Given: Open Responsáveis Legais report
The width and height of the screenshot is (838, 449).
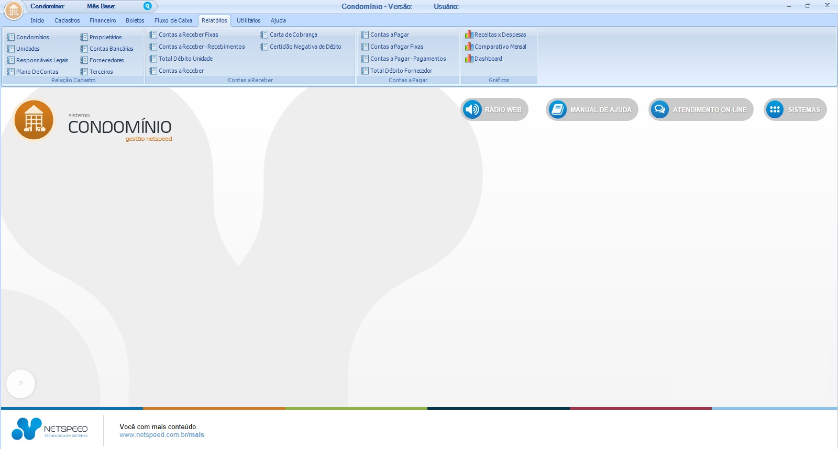Looking at the screenshot, I should tap(38, 60).
